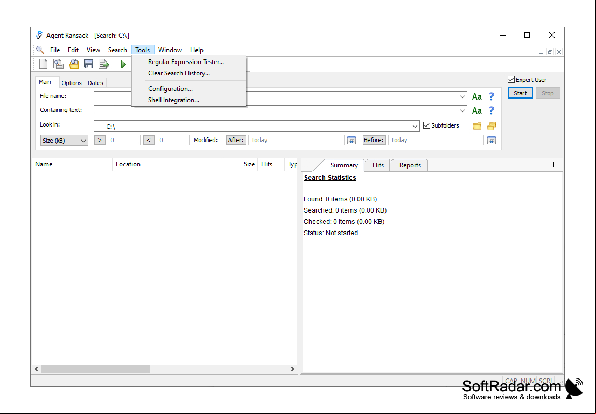Browse for multiple folders icon

tap(492, 126)
